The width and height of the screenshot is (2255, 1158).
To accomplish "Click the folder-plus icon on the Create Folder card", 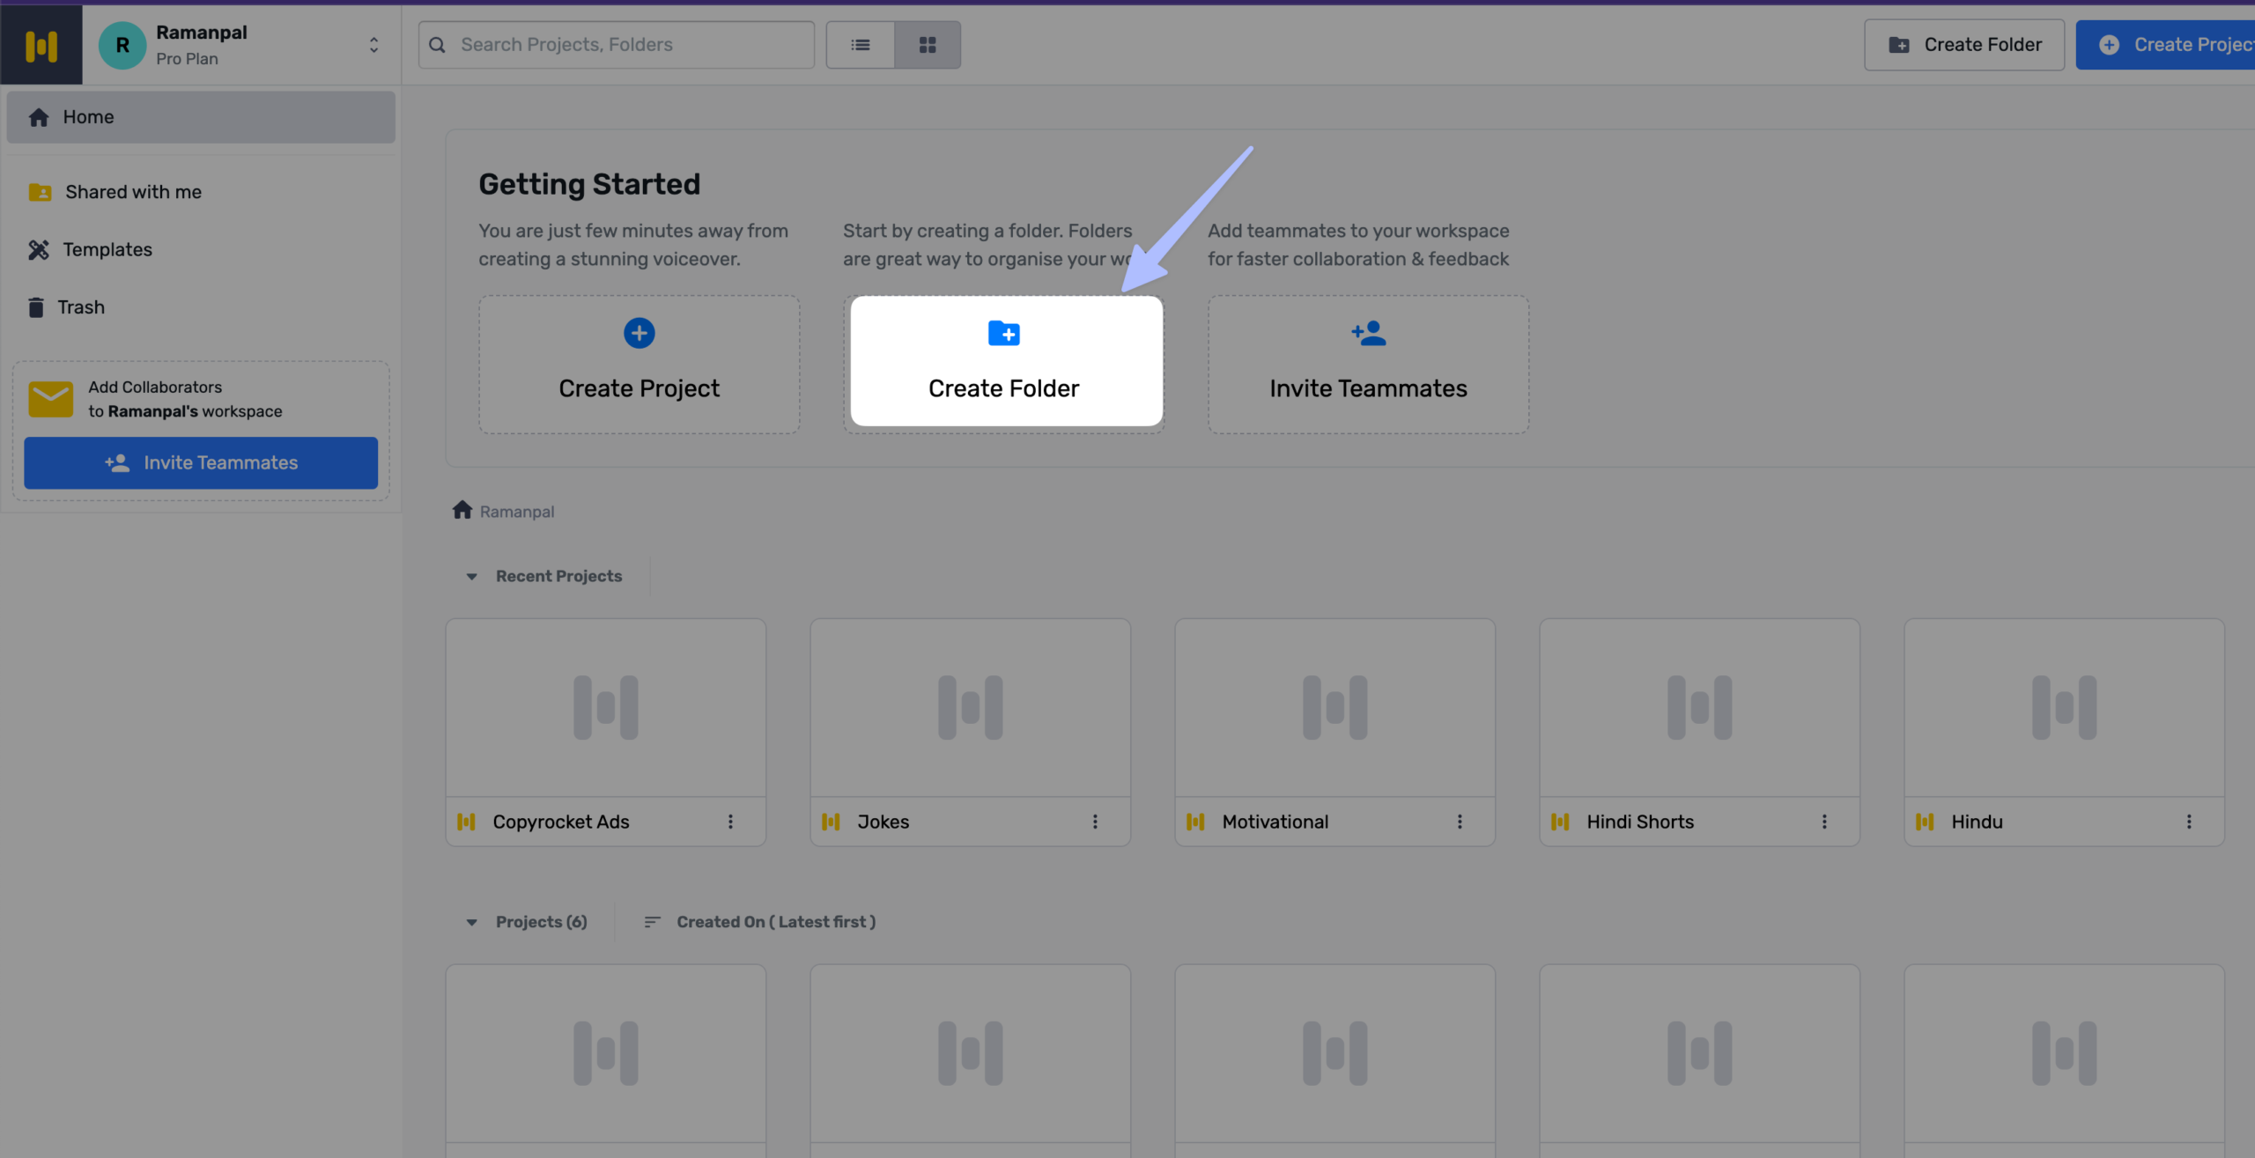I will pyautogui.click(x=1003, y=334).
